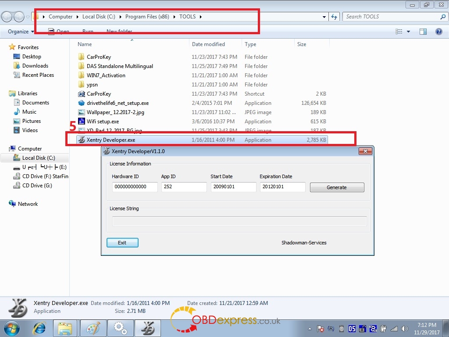Image resolution: width=449 pixels, height=337 pixels.
Task: Click the Paint icon in taskbar
Action: pos(93,328)
